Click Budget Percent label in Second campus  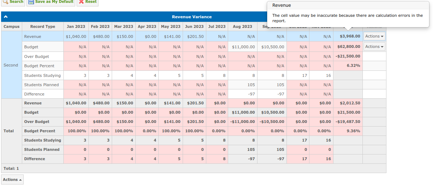tap(39, 66)
